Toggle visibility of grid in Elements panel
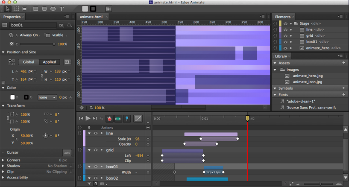 285,36
